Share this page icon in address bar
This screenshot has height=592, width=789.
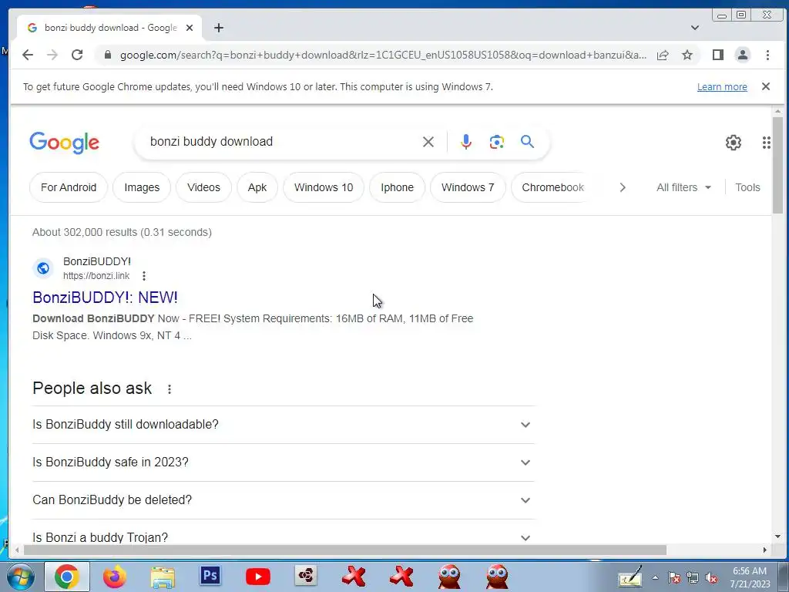tap(663, 55)
